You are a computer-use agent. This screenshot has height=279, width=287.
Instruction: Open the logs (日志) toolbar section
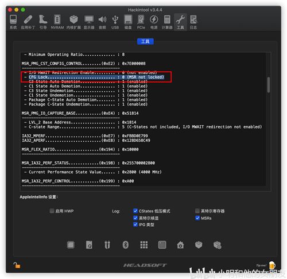point(193,22)
